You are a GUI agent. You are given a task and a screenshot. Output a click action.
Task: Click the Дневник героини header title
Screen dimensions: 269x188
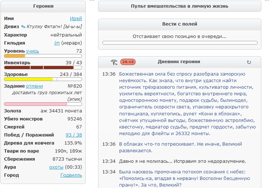pyautogui.click(x=179, y=62)
